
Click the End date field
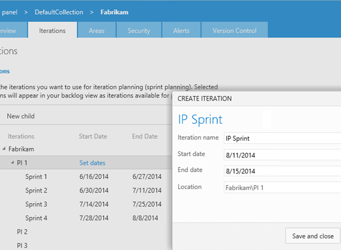coord(281,171)
